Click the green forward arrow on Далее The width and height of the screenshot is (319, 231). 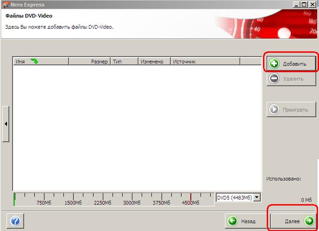point(308,221)
